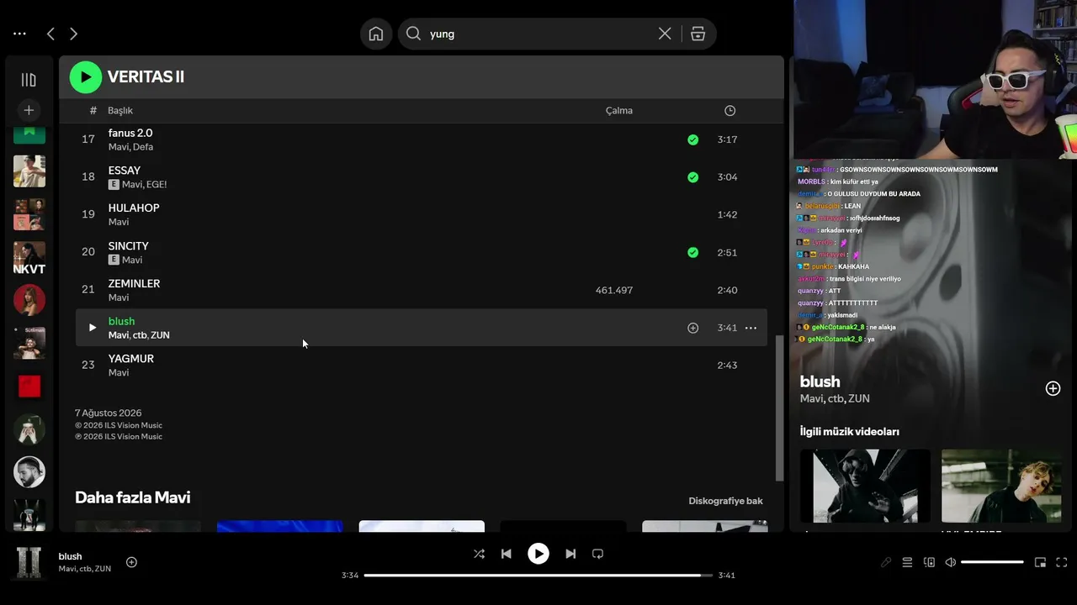
Task: Skip to the previous track
Action: coord(506,554)
